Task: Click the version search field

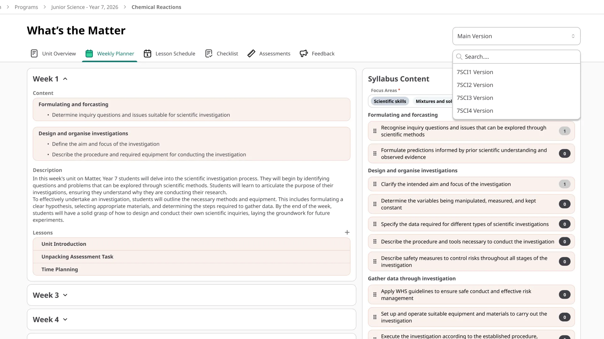Action: (x=519, y=57)
